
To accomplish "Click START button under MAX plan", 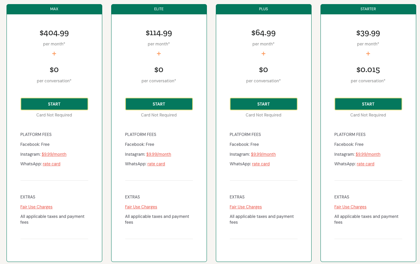I will click(54, 104).
